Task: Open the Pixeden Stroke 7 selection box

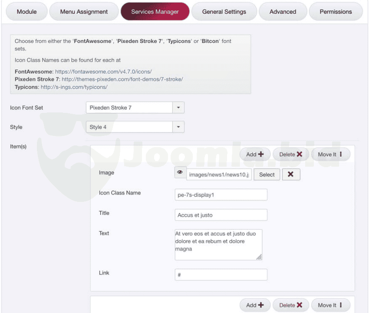Action: coord(129,108)
